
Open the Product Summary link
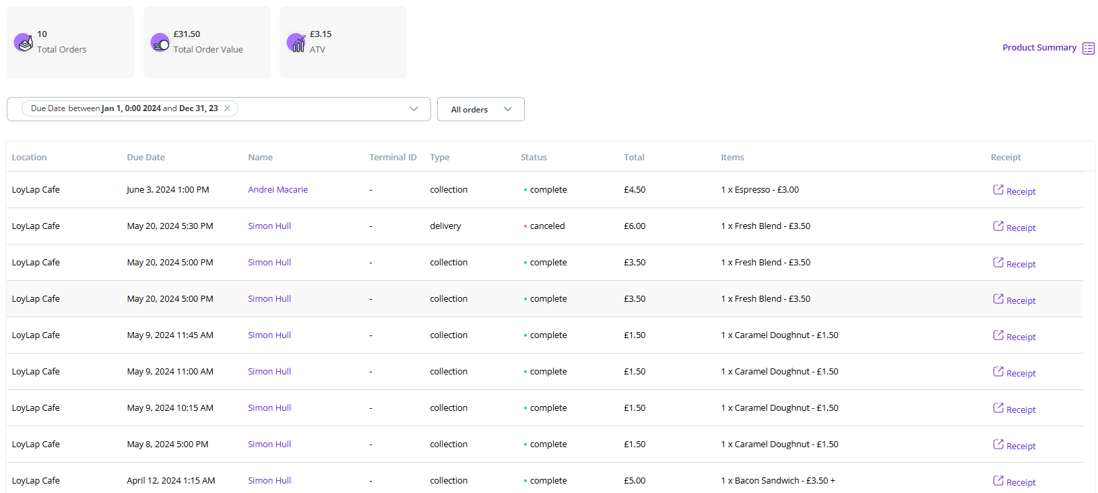pyautogui.click(x=1039, y=48)
